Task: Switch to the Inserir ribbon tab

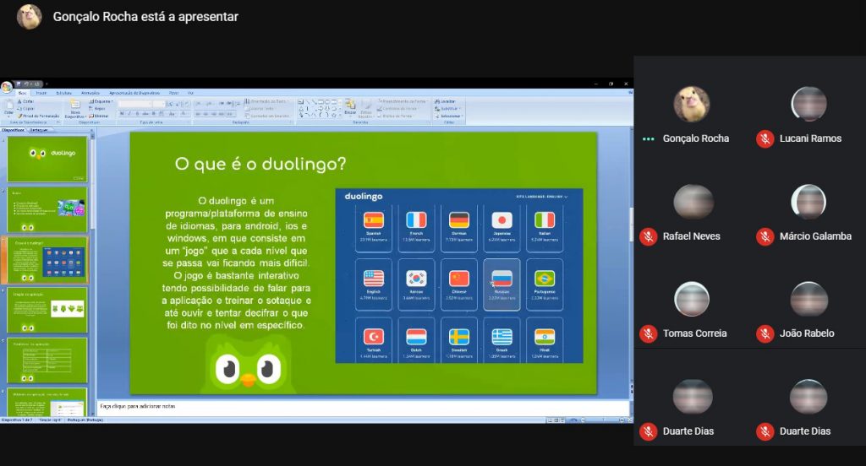Action: point(41,93)
